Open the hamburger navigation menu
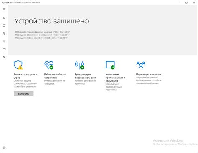Screen dimensions: 198x153 (4, 9)
